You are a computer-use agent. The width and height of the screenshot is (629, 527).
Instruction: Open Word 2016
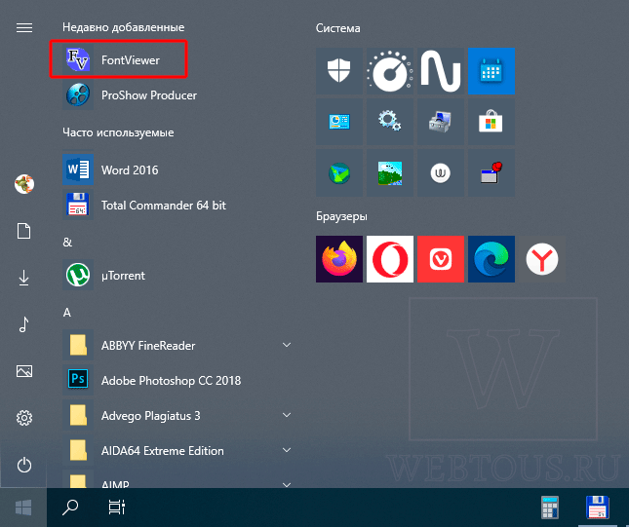click(x=177, y=169)
